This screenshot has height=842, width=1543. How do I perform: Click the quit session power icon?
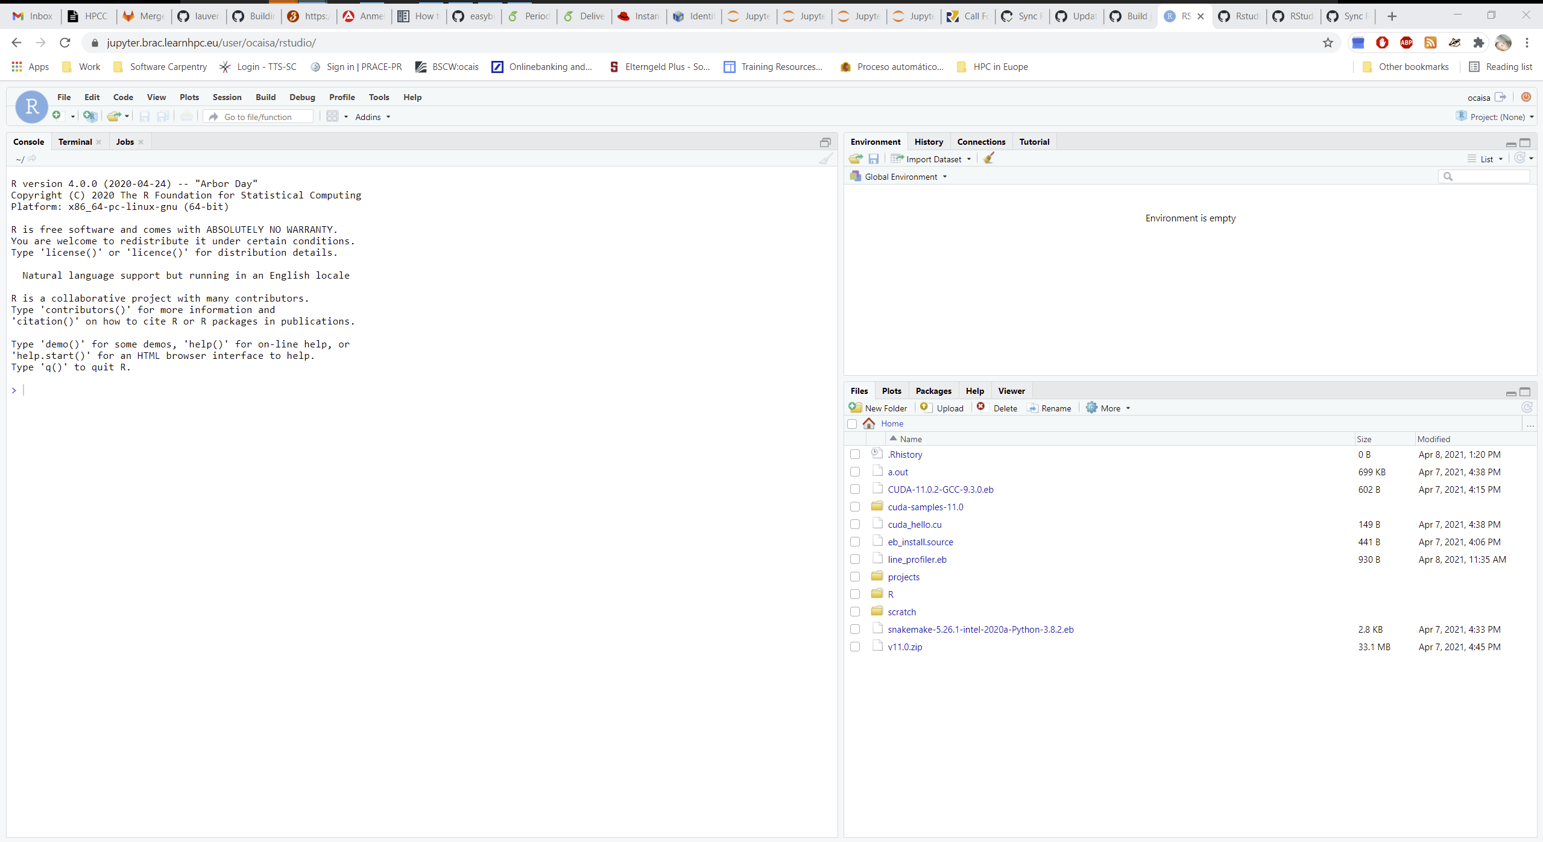1526,97
